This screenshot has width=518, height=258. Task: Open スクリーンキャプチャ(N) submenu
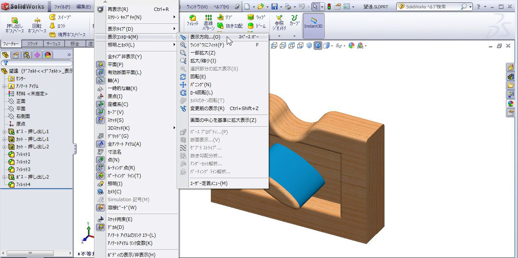[x=137, y=17]
